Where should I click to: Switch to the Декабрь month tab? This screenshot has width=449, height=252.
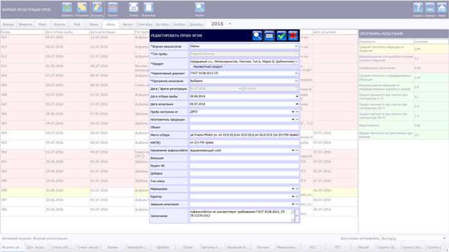click(x=196, y=24)
